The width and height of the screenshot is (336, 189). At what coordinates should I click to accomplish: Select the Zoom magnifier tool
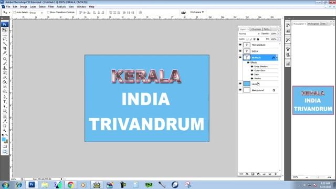[5, 130]
